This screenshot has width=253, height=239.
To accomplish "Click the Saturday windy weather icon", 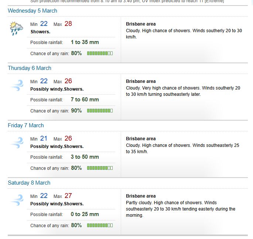I will 17,200.
